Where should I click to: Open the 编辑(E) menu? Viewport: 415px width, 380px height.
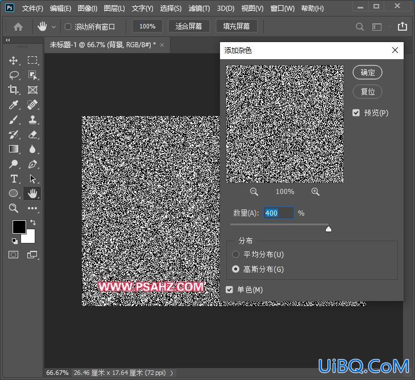coord(60,9)
